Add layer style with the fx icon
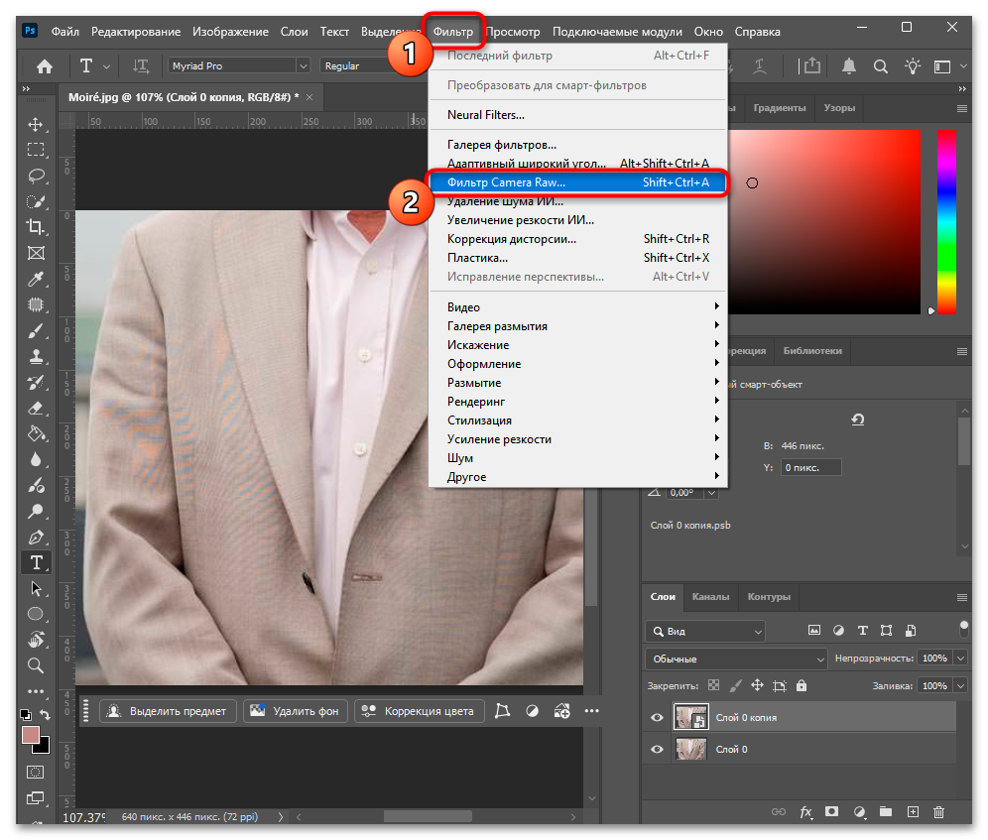This screenshot has width=988, height=840. click(805, 812)
